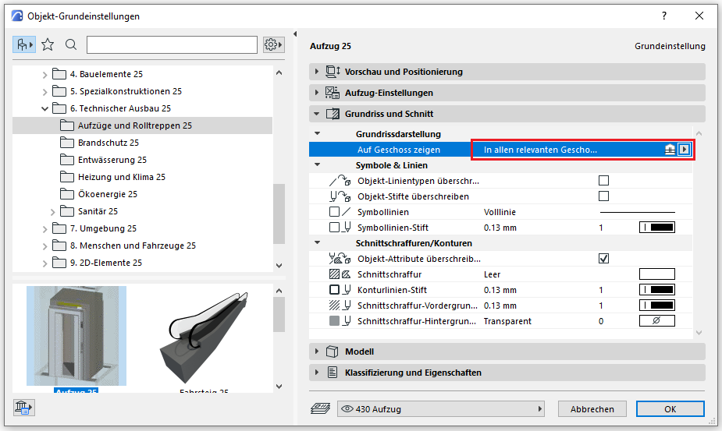Image resolution: width=722 pixels, height=431 pixels.
Task: Enable Objekt-Linientypen überschreiben checkbox
Action: (603, 181)
